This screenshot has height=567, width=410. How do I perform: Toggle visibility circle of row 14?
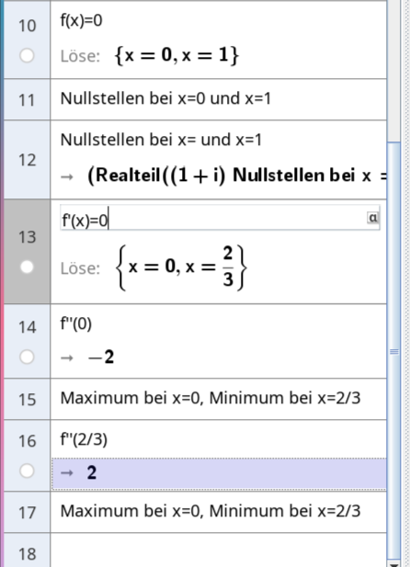point(27,357)
